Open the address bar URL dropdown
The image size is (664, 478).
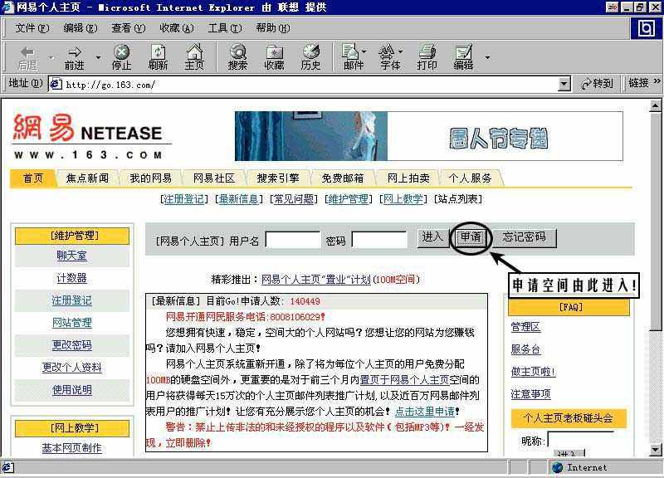pos(565,83)
